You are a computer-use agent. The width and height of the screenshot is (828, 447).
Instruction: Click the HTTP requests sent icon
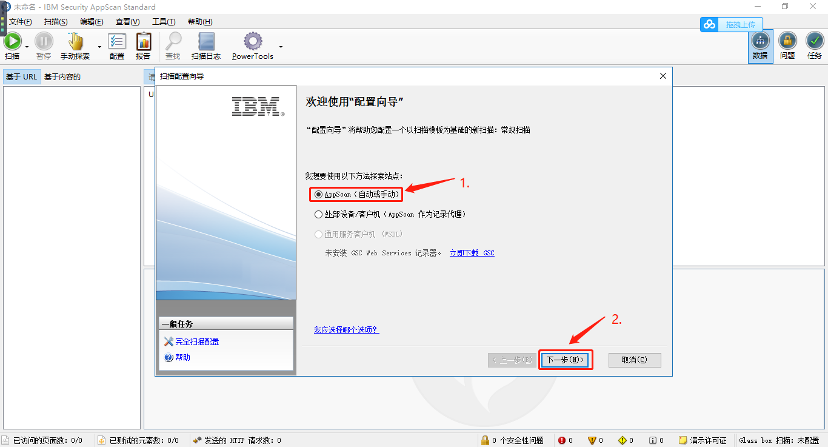pos(197,440)
